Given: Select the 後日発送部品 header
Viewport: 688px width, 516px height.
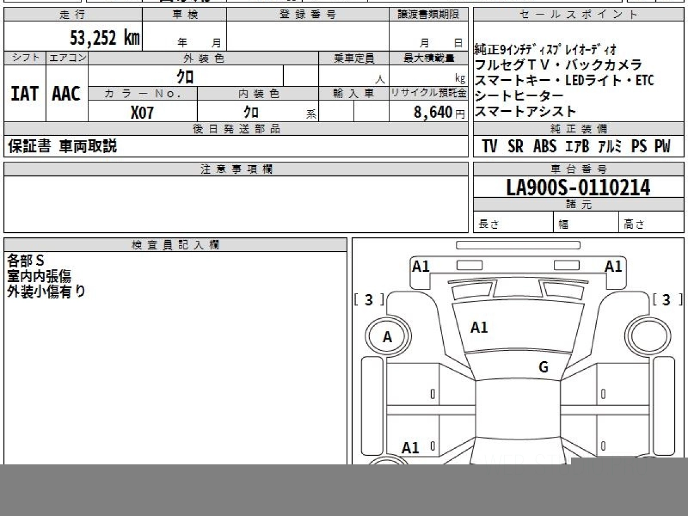Looking at the screenshot, I should click(236, 129).
